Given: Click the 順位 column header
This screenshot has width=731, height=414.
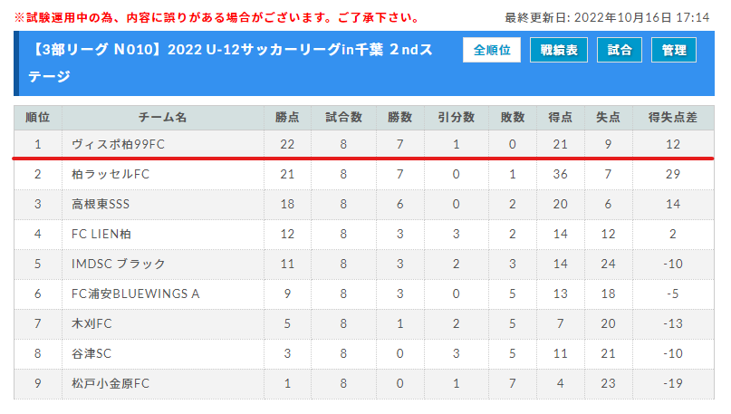Looking at the screenshot, I should 38,118.
